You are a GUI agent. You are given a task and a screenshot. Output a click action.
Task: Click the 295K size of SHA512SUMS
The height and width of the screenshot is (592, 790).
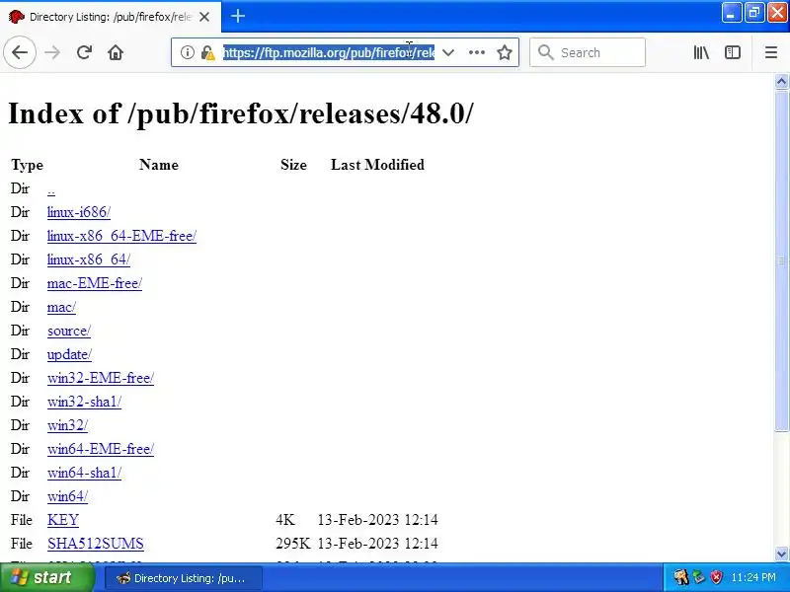293,544
